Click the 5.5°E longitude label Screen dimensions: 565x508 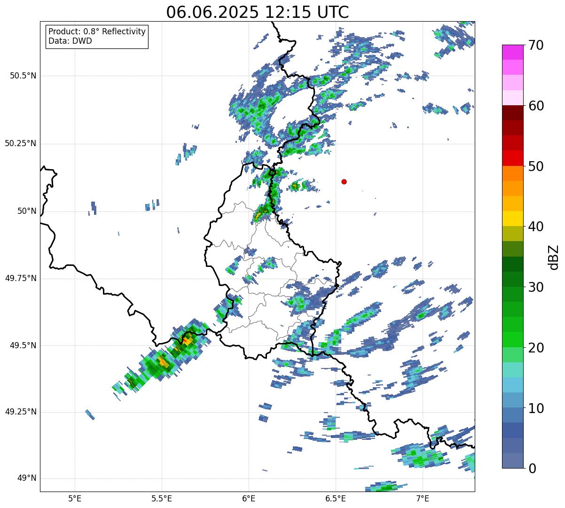(x=162, y=498)
